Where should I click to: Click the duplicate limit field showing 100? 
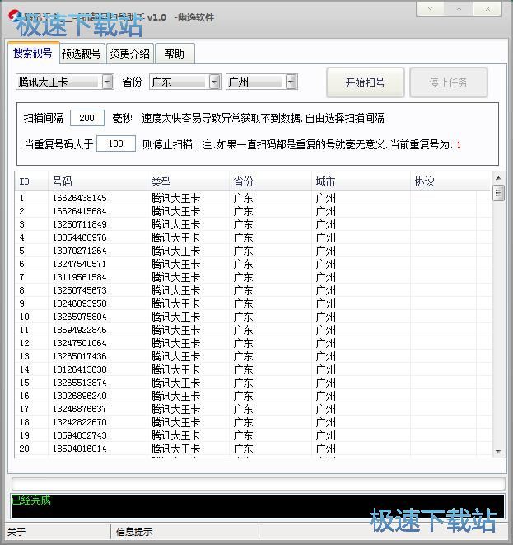click(115, 143)
